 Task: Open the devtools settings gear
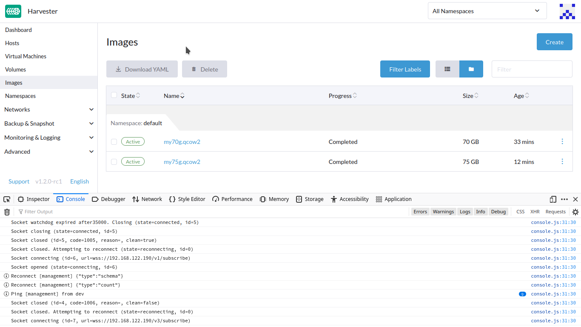(x=575, y=212)
